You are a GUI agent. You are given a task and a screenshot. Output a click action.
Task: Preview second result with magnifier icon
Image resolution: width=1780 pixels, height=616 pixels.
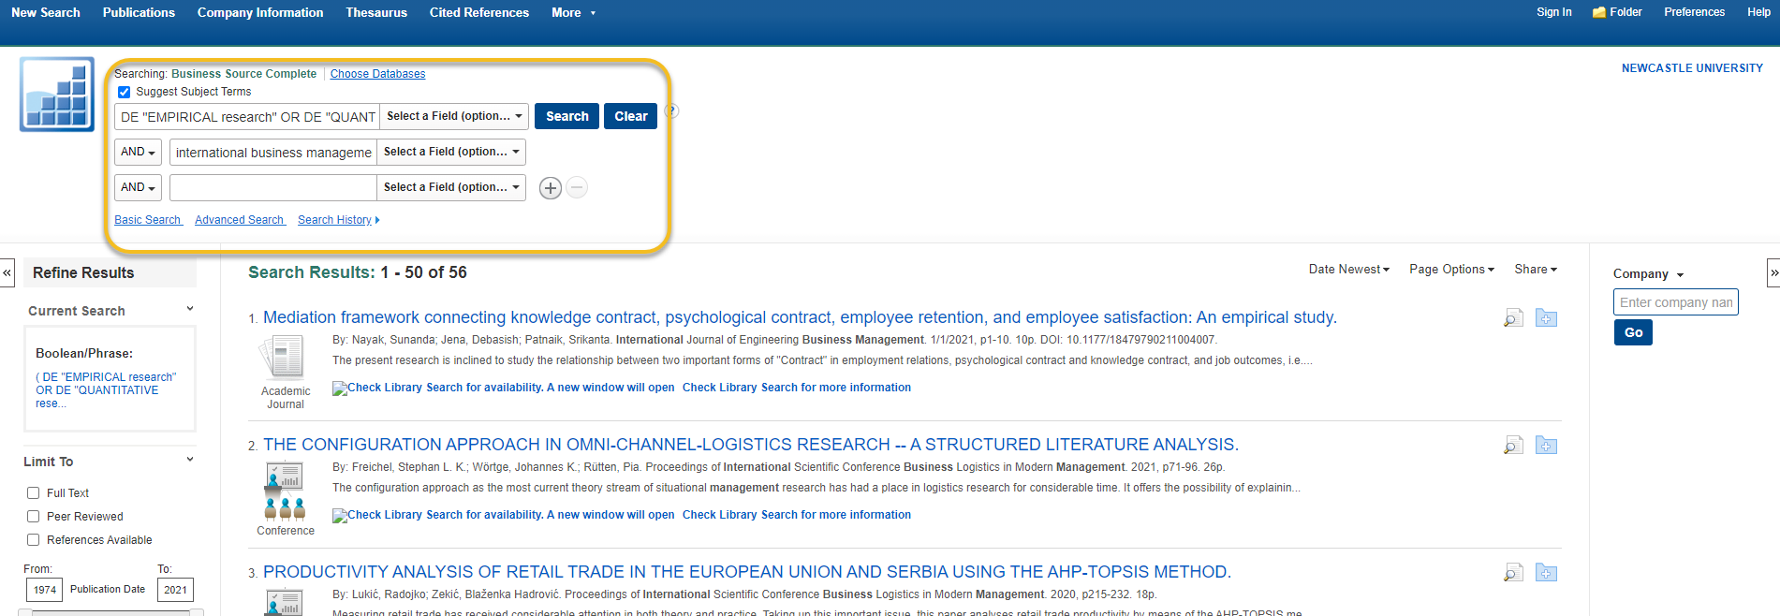(1513, 446)
